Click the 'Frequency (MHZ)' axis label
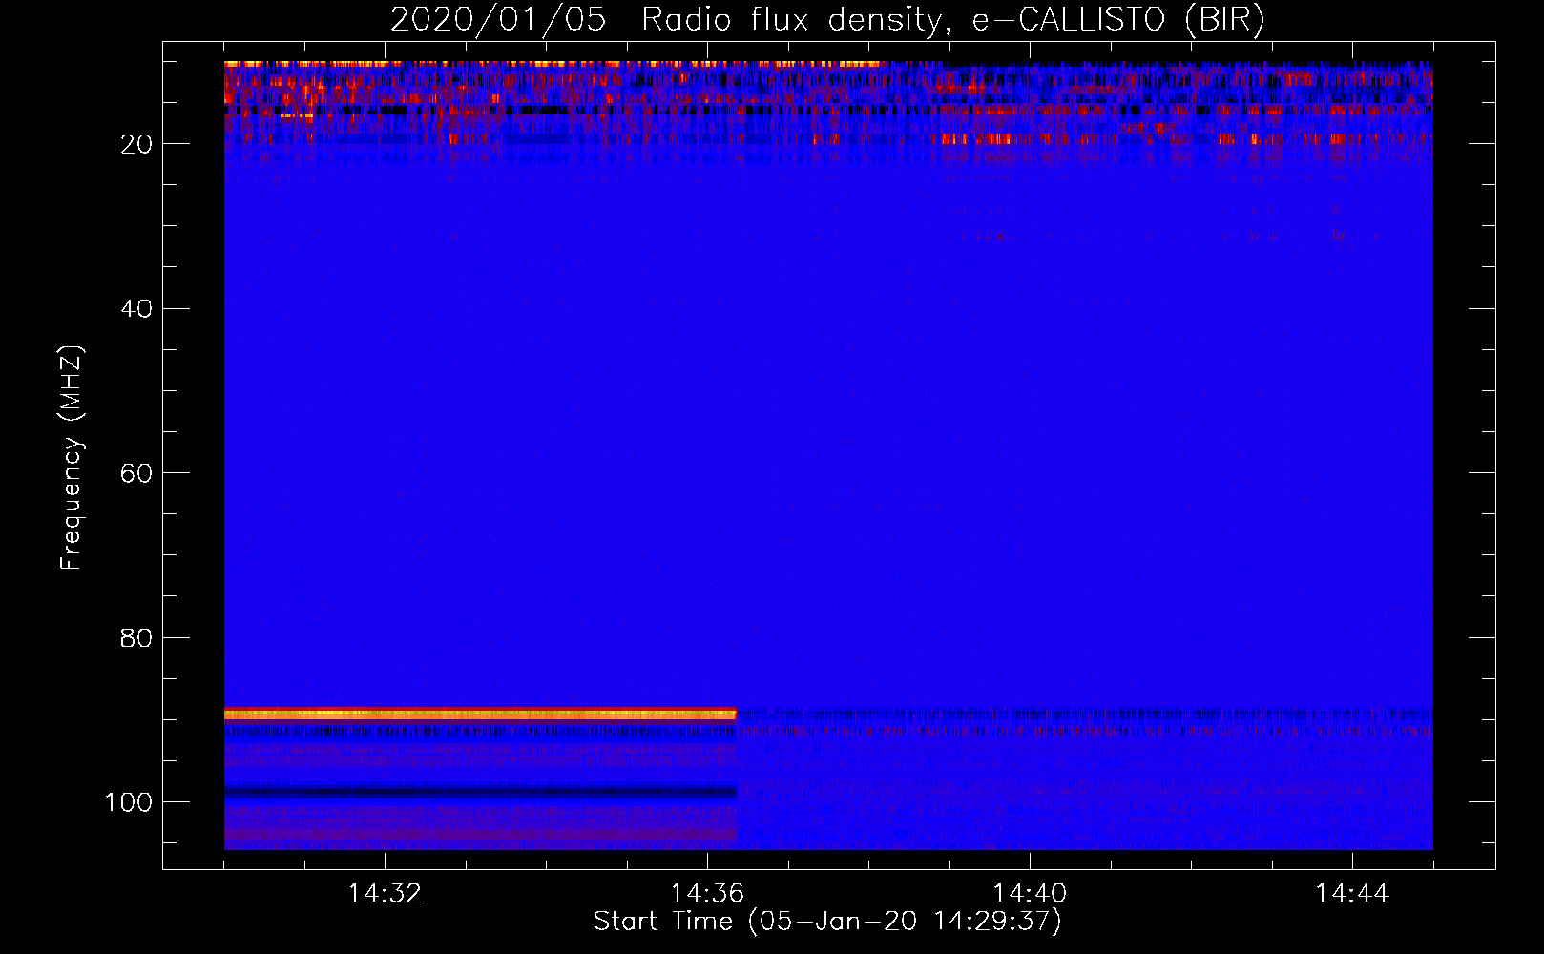Screen dimensions: 1544x954 point(72,458)
